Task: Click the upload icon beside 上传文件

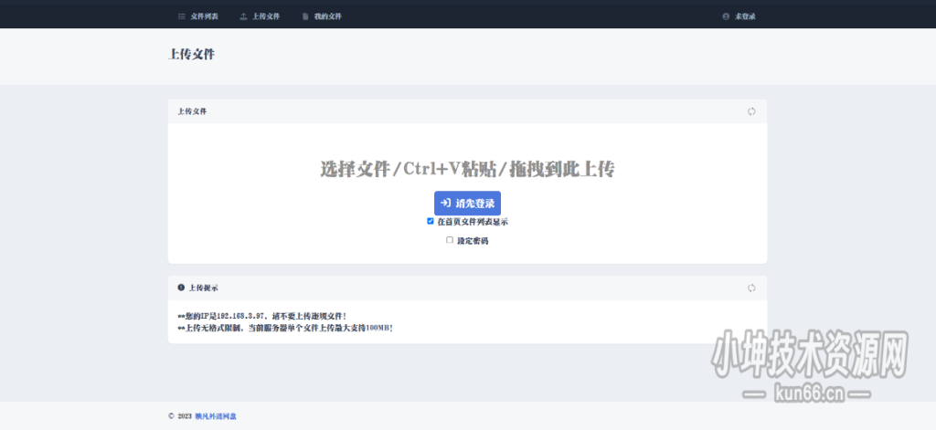Action: [243, 16]
